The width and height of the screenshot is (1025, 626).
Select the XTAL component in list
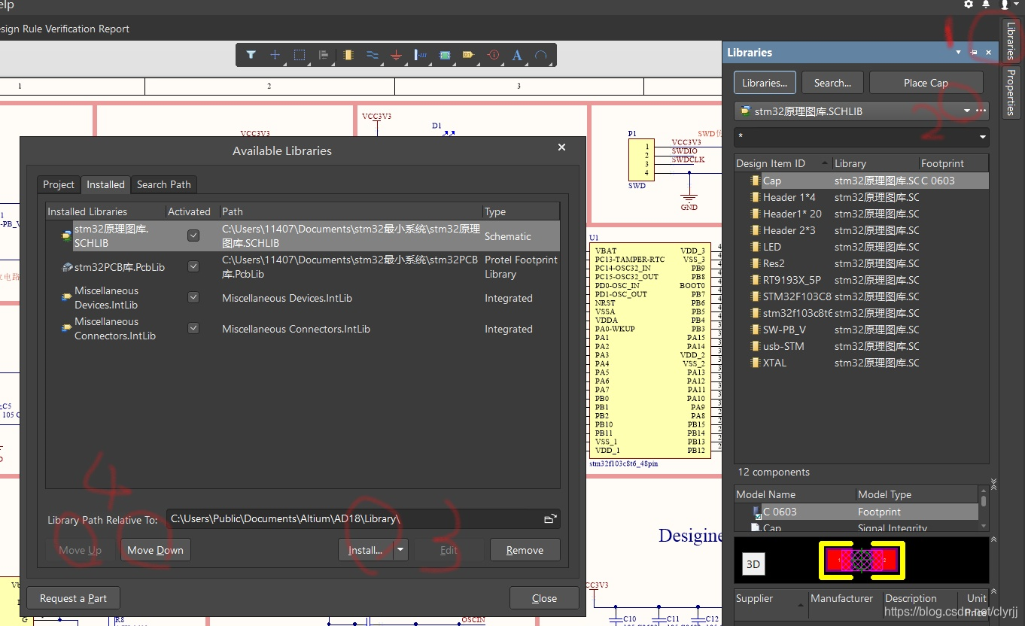click(774, 363)
